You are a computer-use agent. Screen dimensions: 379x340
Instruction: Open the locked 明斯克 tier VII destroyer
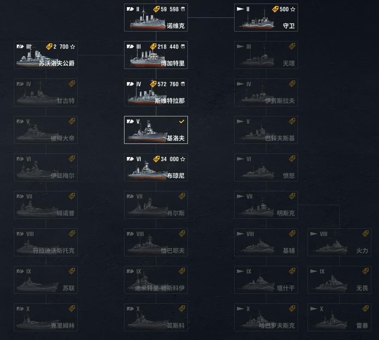266,205
